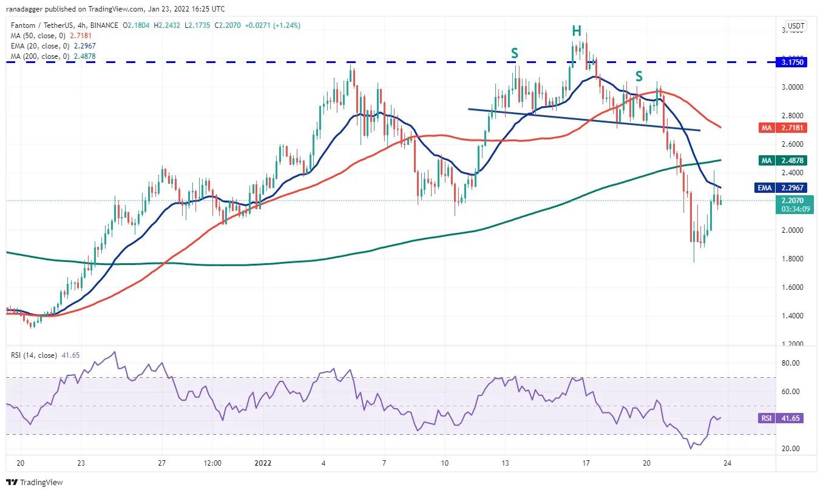823x493 pixels.
Task: Expand the RSI (14, close) indicator legend
Action: pos(33,356)
